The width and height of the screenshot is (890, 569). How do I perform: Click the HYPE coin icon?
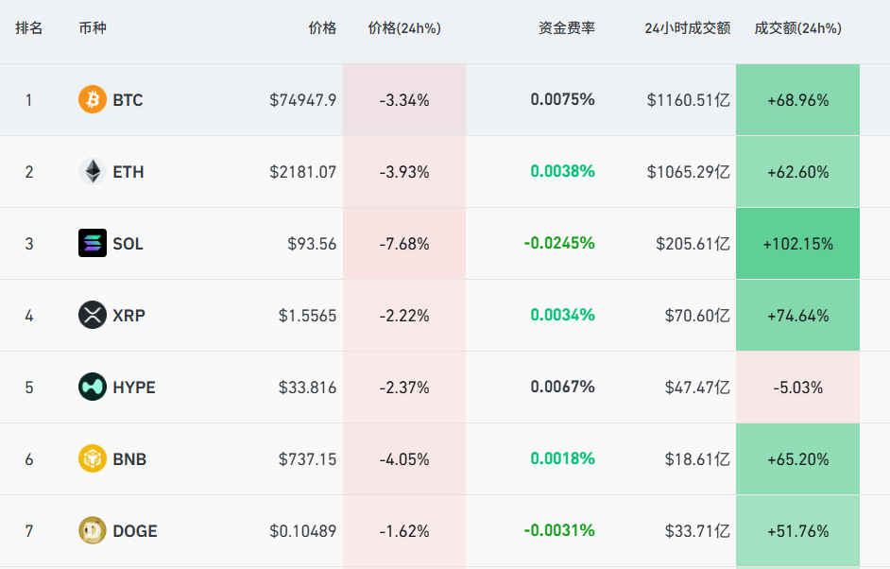tap(93, 387)
